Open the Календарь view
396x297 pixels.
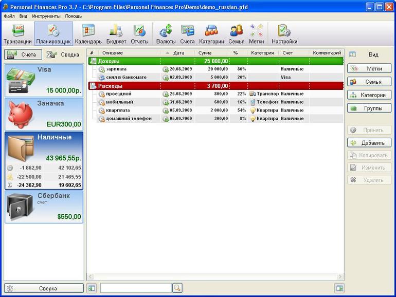(88, 34)
